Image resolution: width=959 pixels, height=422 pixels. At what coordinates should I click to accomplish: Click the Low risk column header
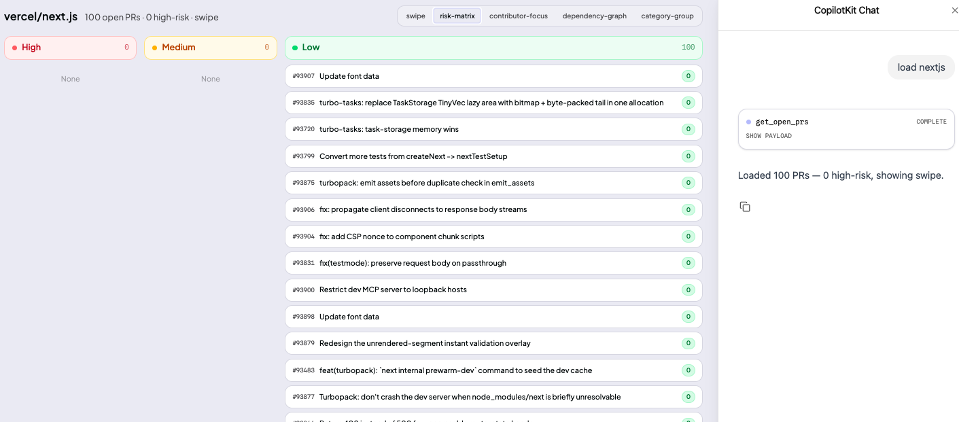(x=493, y=48)
